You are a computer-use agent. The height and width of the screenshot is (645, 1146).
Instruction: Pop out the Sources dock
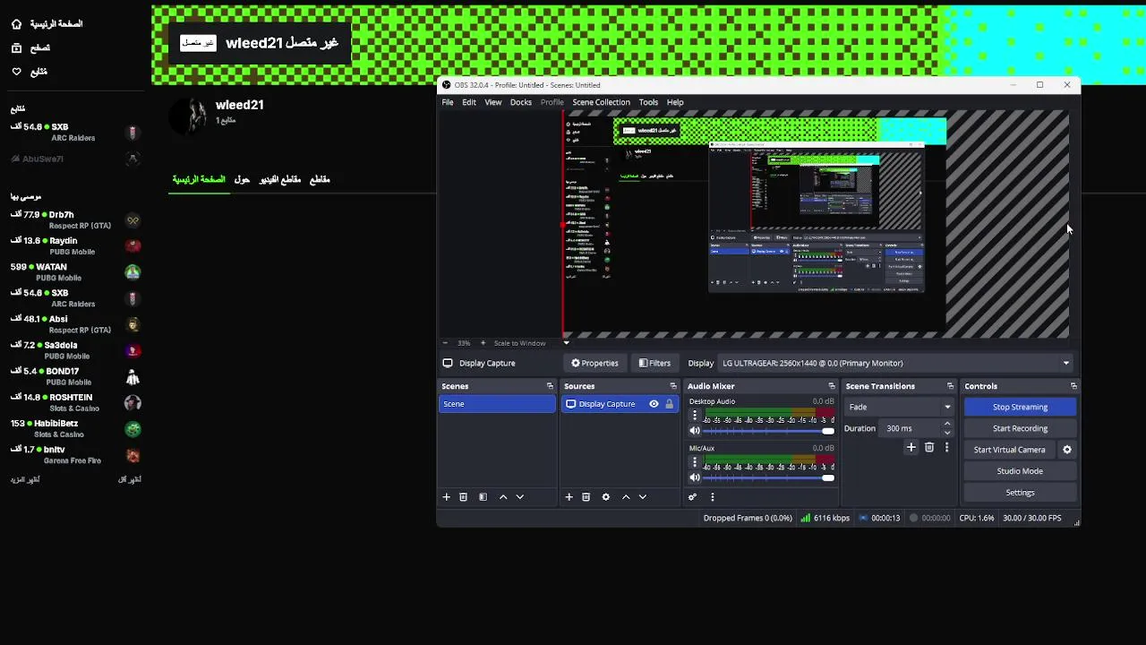(x=673, y=386)
